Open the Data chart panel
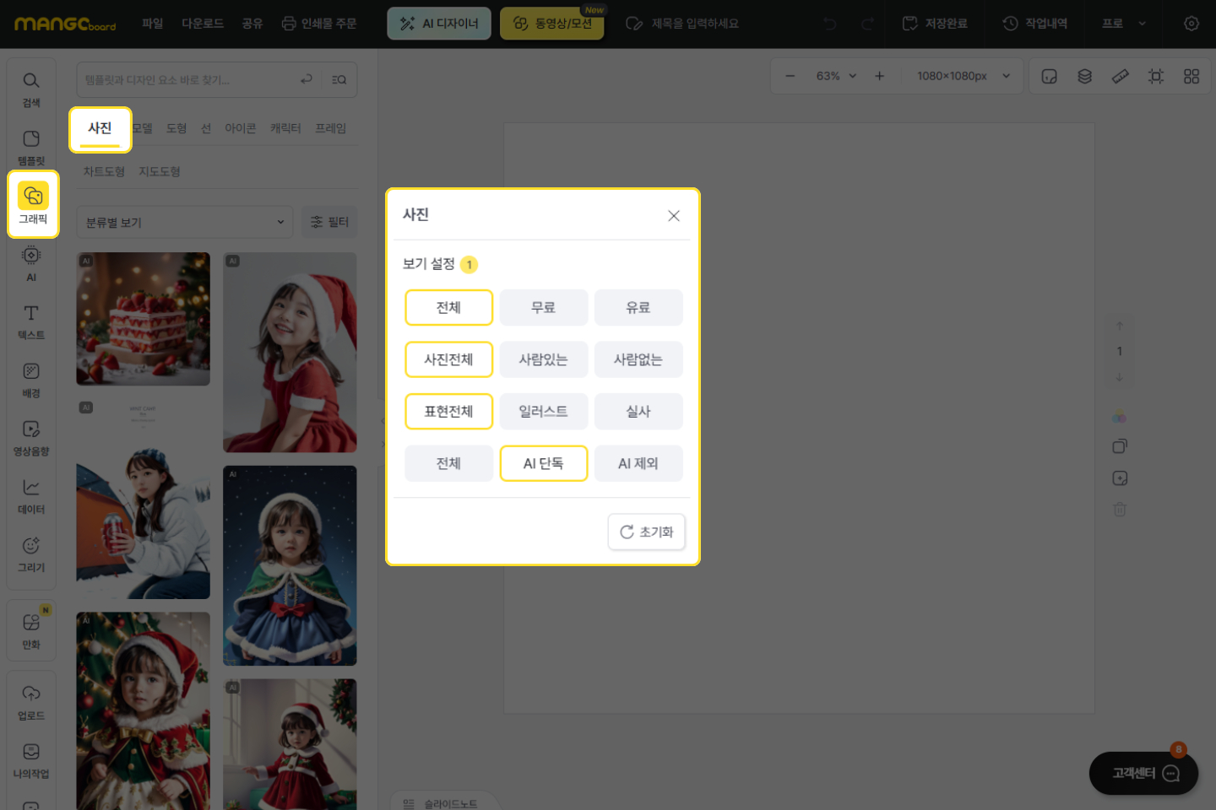Screen dimensions: 1216x810 31,495
